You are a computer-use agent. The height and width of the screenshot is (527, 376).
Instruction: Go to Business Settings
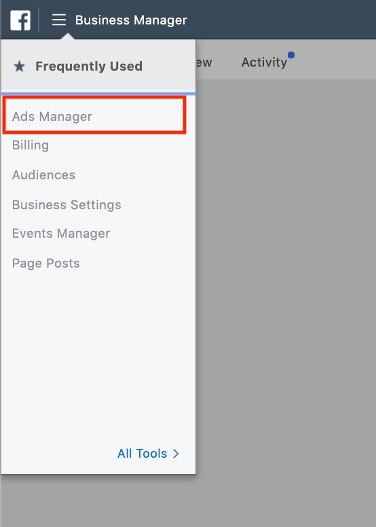click(67, 204)
